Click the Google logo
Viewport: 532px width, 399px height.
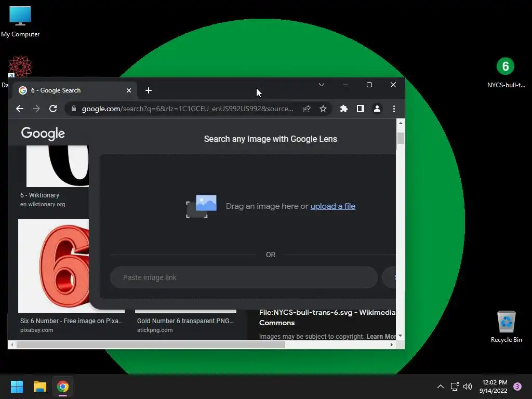click(43, 134)
